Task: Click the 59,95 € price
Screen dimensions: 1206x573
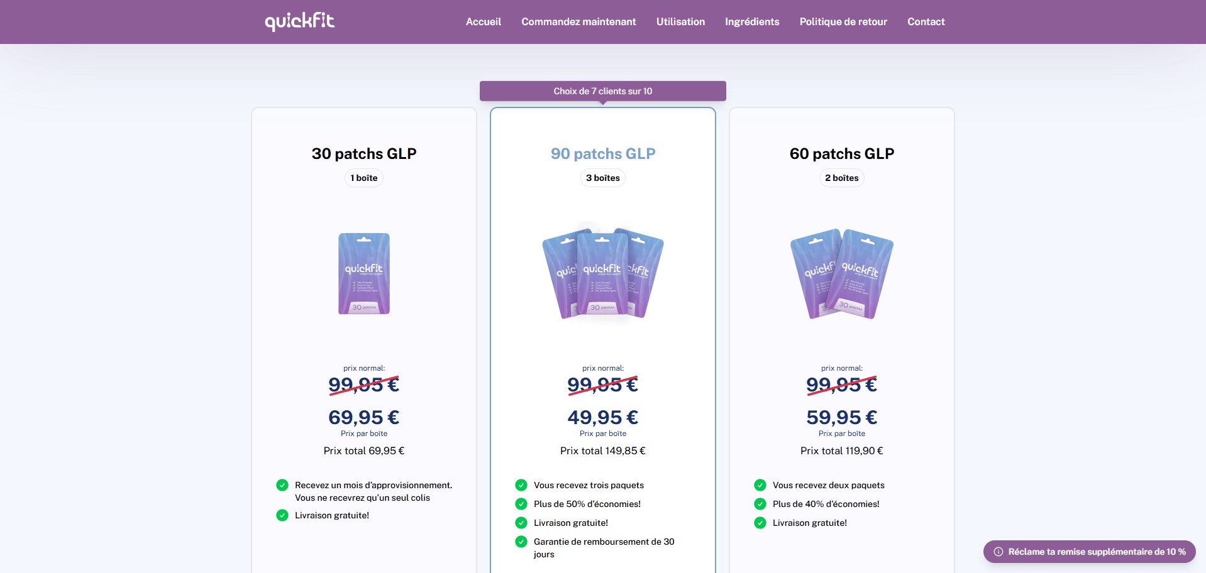Action: 842,417
